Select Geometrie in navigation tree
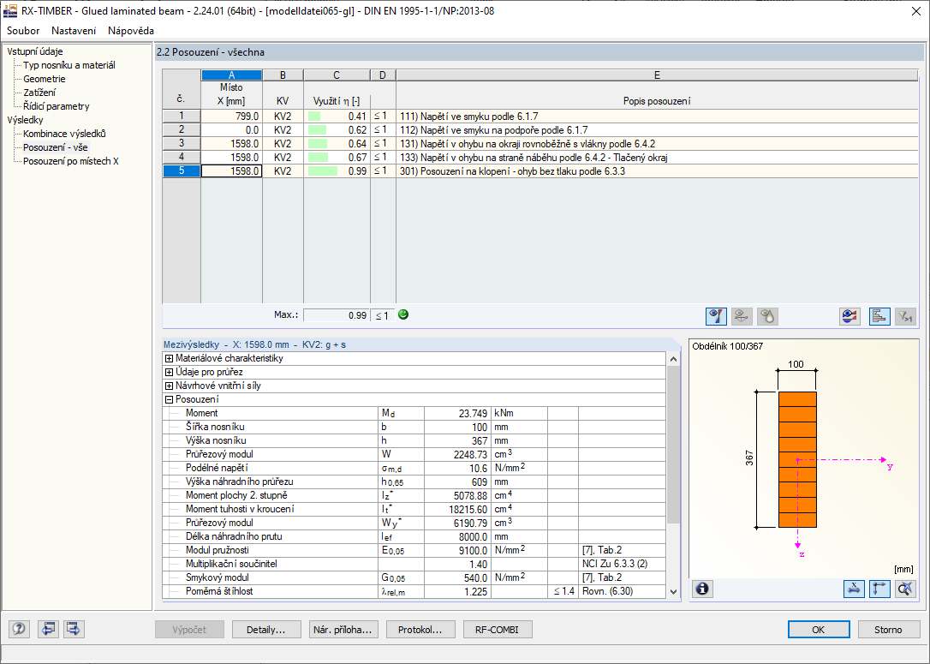Screen dimensions: 930x664 44,79
